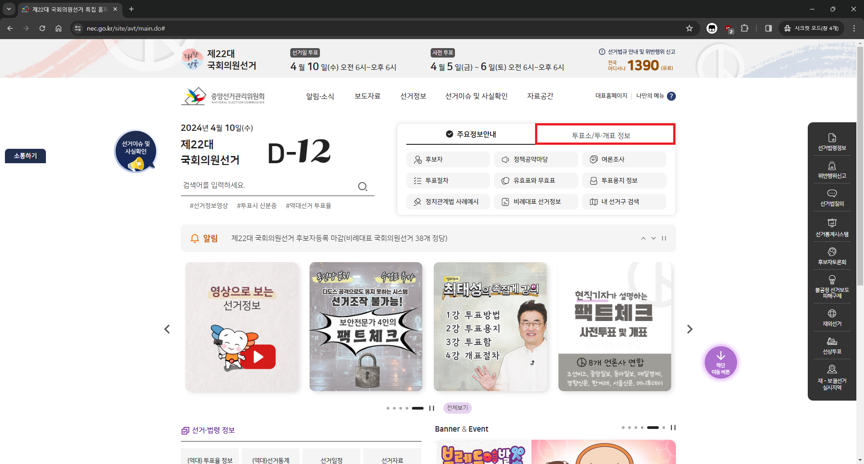Click the search magnifier icon
Screen dimensions: 864x464
[362, 186]
